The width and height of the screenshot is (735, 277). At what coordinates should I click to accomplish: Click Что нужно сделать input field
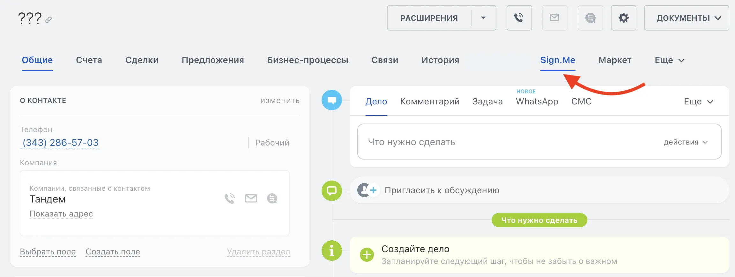(x=539, y=142)
